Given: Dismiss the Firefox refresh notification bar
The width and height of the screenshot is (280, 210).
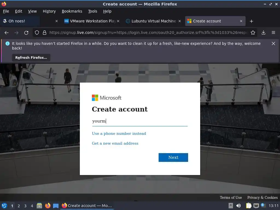Looking at the screenshot, I should click(273, 43).
